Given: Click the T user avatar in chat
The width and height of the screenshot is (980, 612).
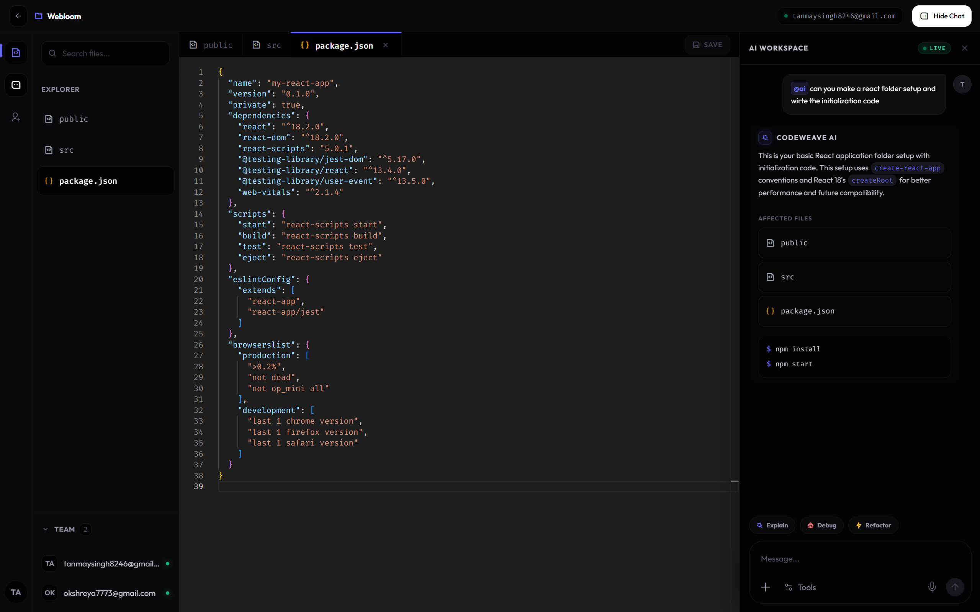Looking at the screenshot, I should pyautogui.click(x=962, y=84).
